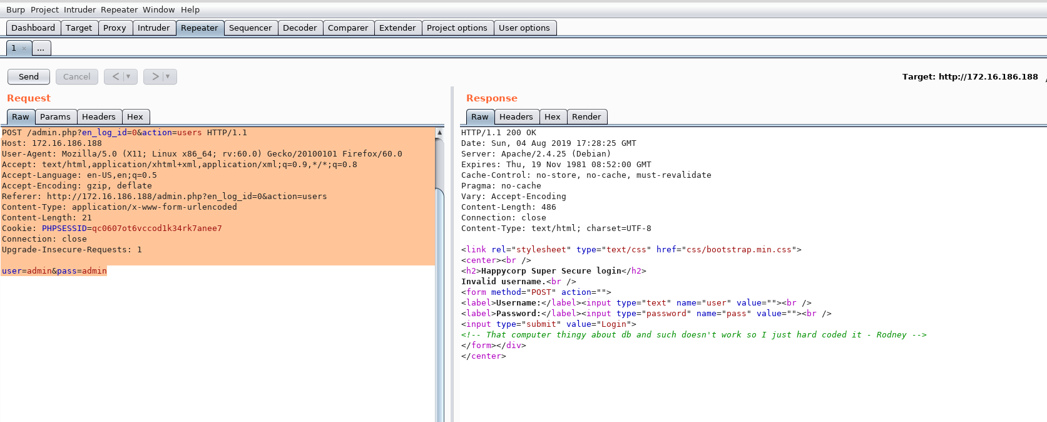The height and width of the screenshot is (422, 1047).
Task: Add a new repeater tab with ...
Action: pos(41,48)
